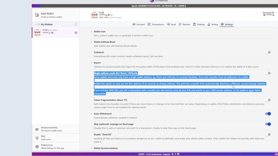Switch to the Account tab
Screen dimensions: 278x156
(x=139, y=24)
